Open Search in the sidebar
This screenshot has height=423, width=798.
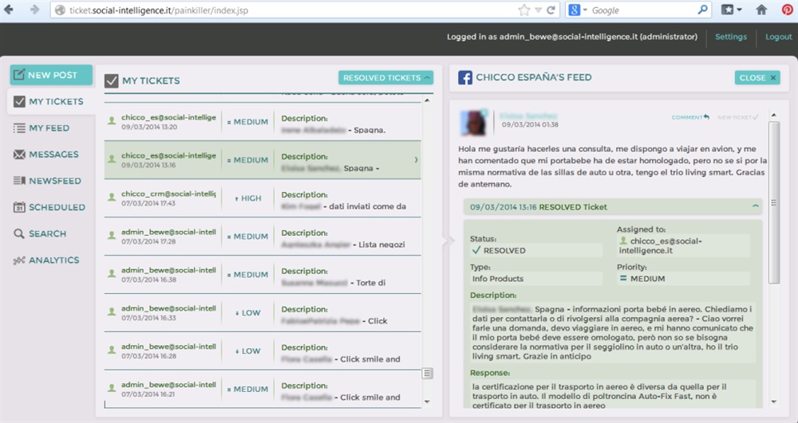41,233
